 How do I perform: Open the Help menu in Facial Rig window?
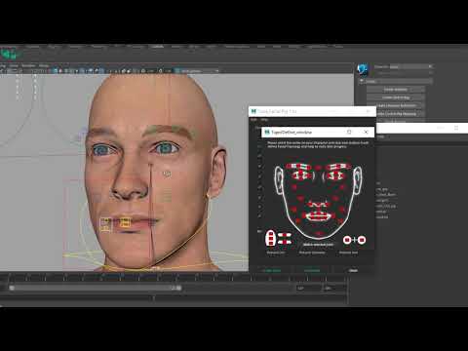264,120
